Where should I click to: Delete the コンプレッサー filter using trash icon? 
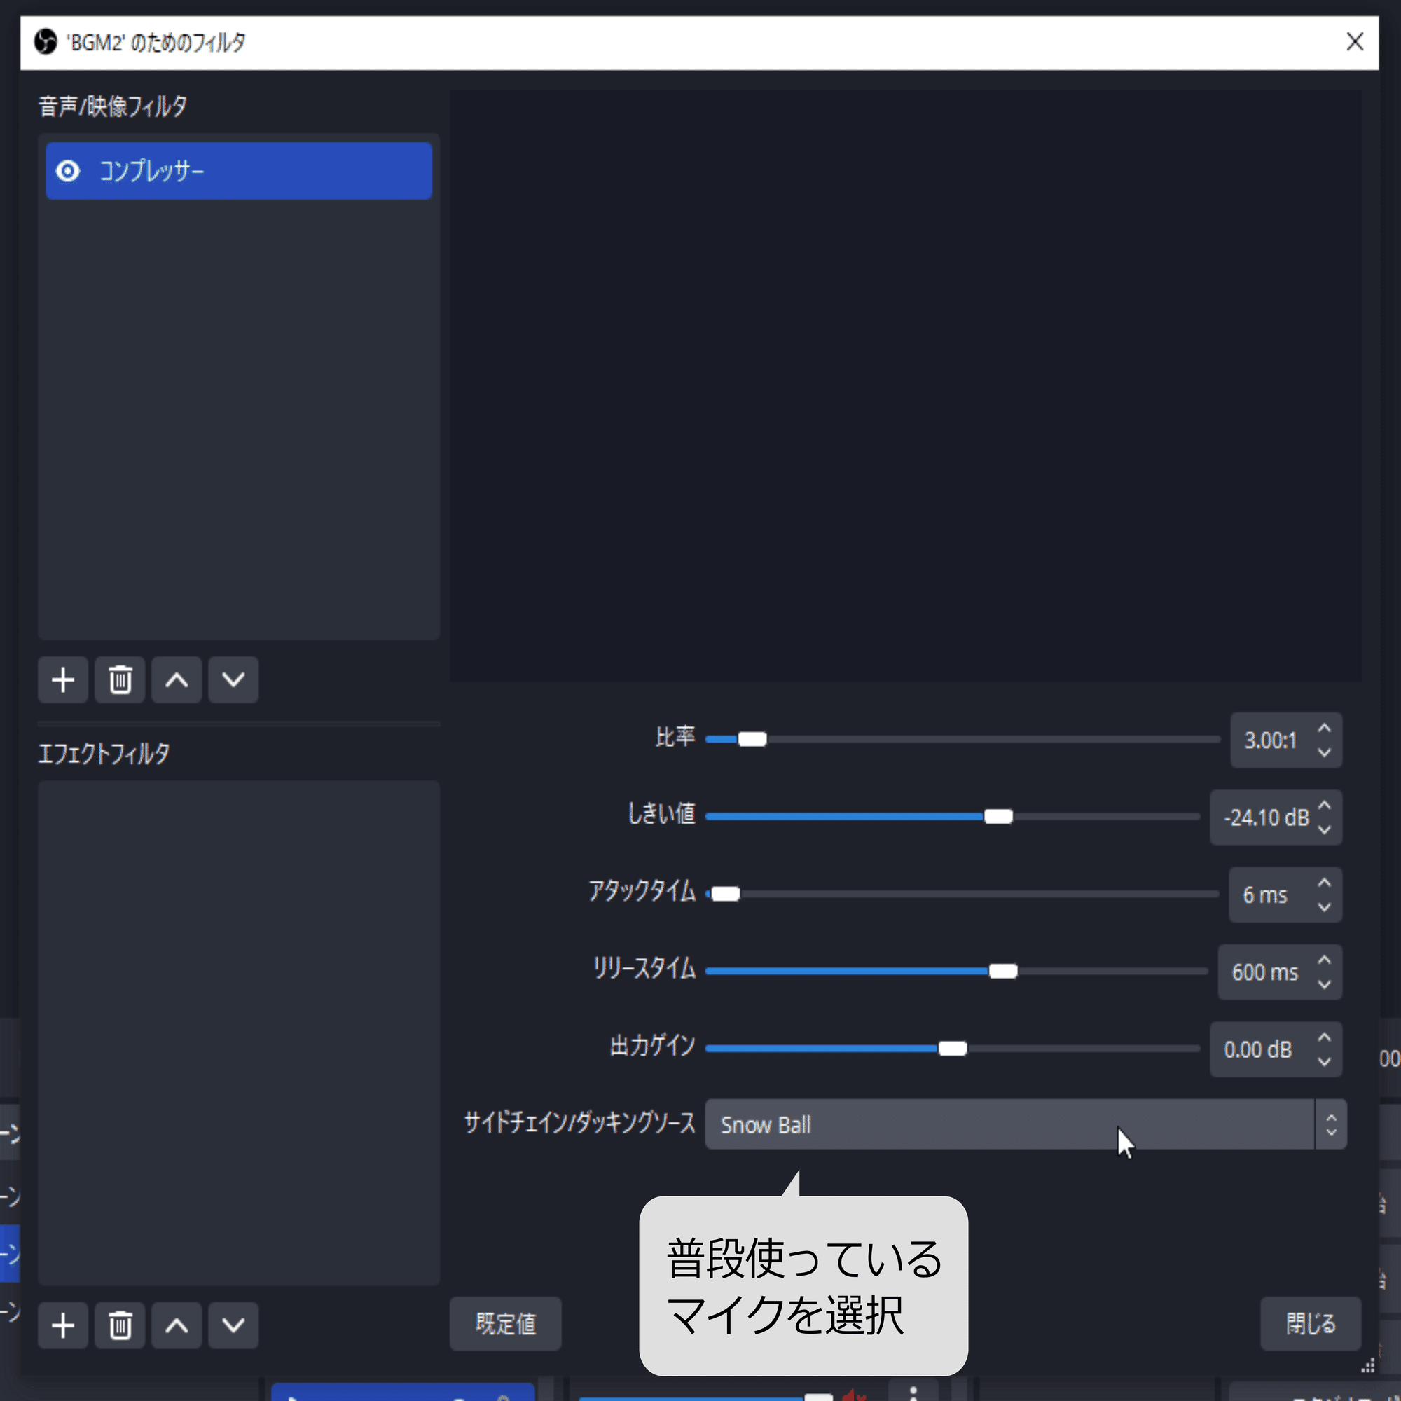tap(120, 679)
